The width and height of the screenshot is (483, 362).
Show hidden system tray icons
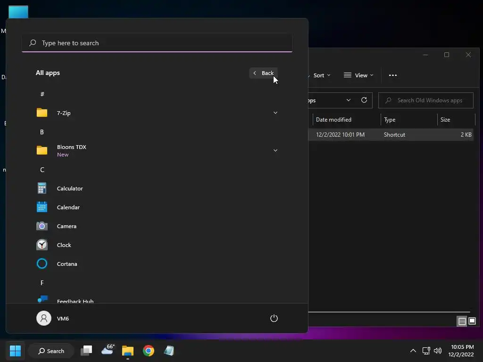(413, 351)
